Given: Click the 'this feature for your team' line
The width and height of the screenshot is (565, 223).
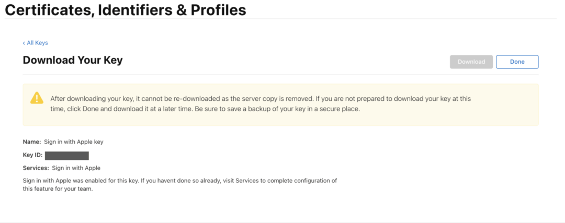Looking at the screenshot, I should (58, 189).
